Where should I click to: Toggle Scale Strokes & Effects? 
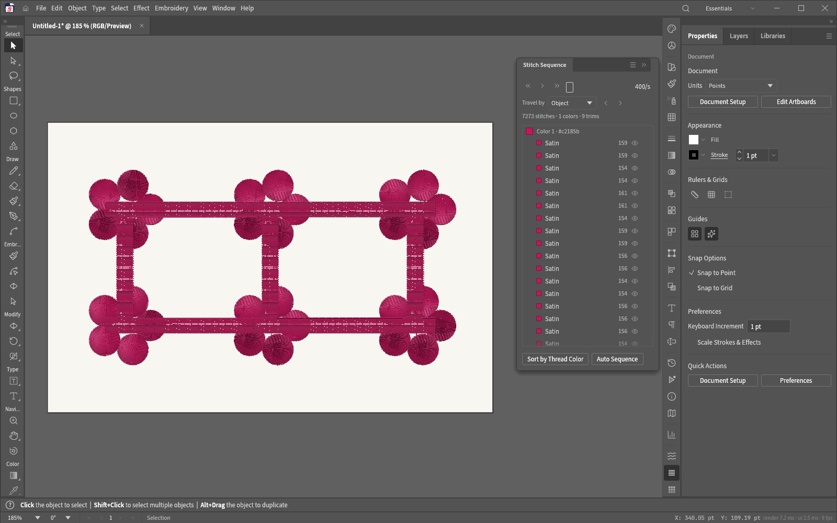(729, 343)
